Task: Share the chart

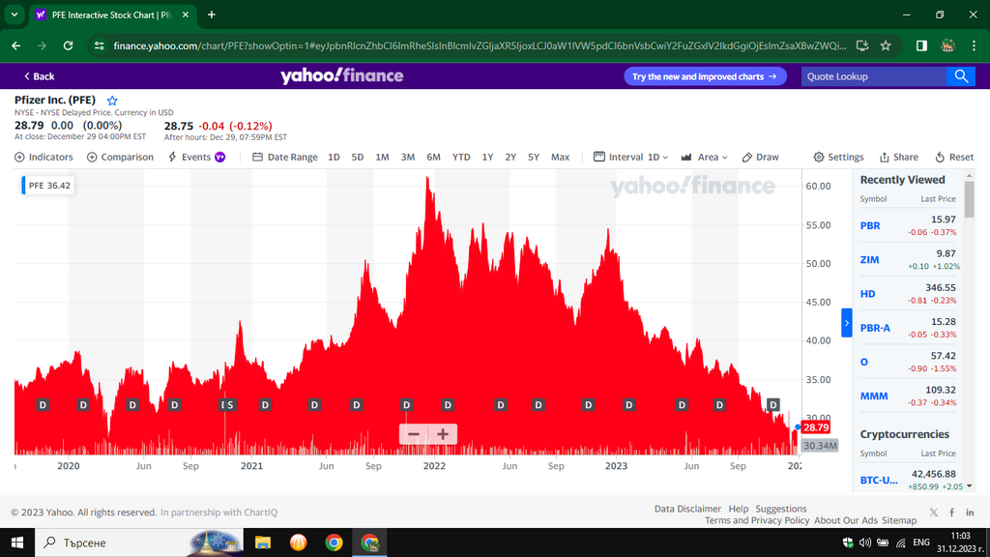Action: coord(898,157)
